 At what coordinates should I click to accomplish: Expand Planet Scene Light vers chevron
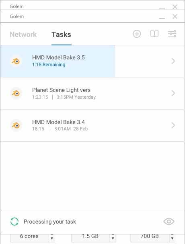[x=173, y=93]
